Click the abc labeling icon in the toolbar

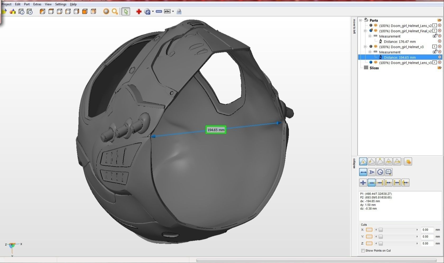pyautogui.click(x=167, y=11)
